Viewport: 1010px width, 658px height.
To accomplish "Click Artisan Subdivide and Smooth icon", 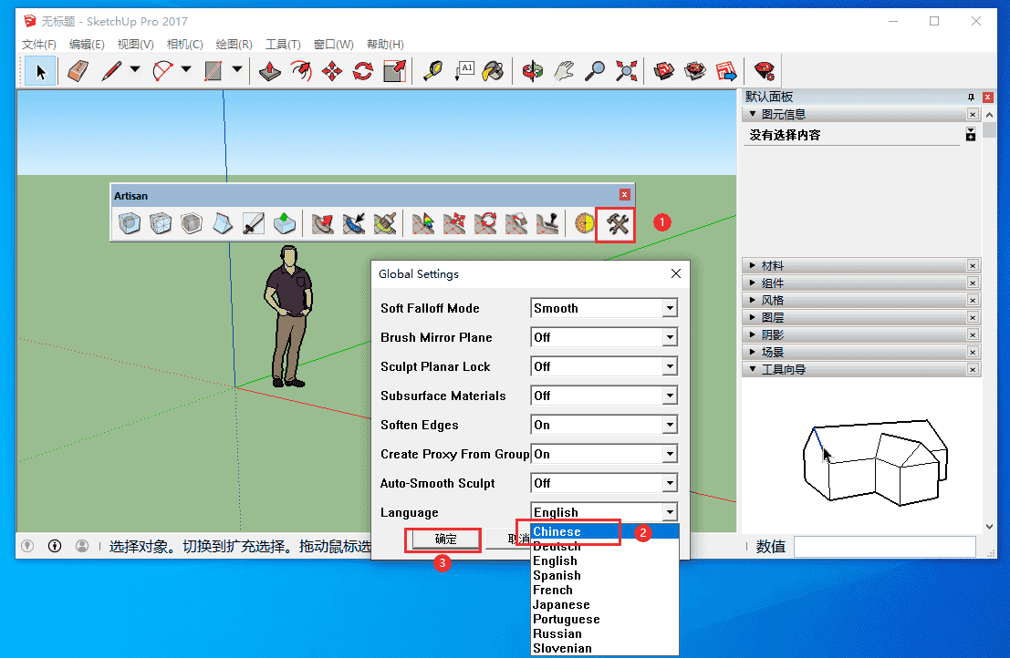I will pos(130,224).
